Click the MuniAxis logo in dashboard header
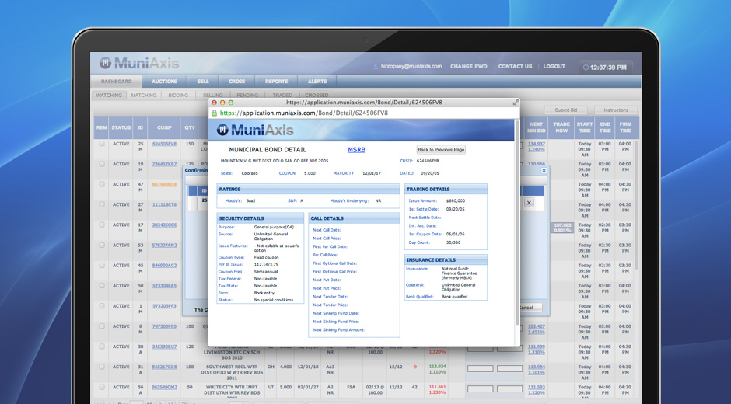731x404 pixels. 139,63
